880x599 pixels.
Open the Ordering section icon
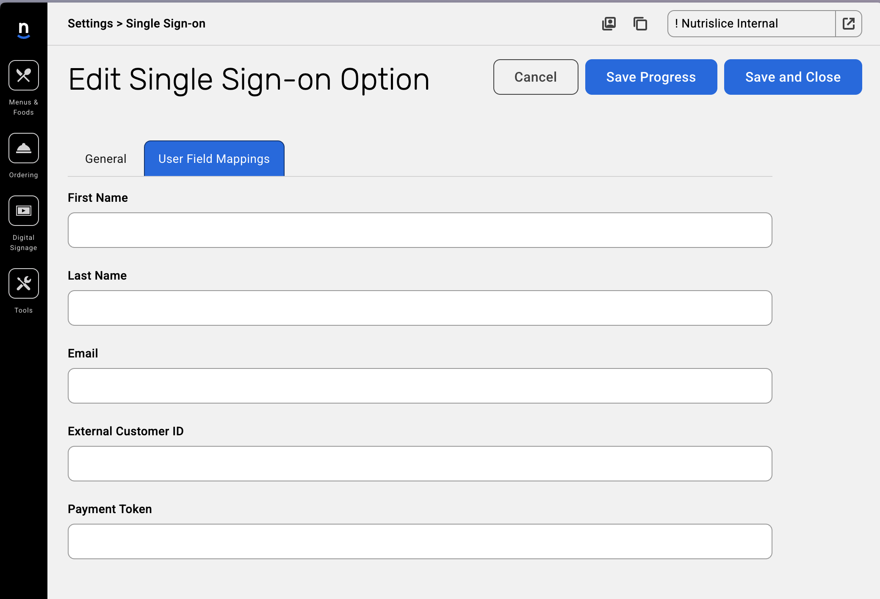pyautogui.click(x=24, y=148)
